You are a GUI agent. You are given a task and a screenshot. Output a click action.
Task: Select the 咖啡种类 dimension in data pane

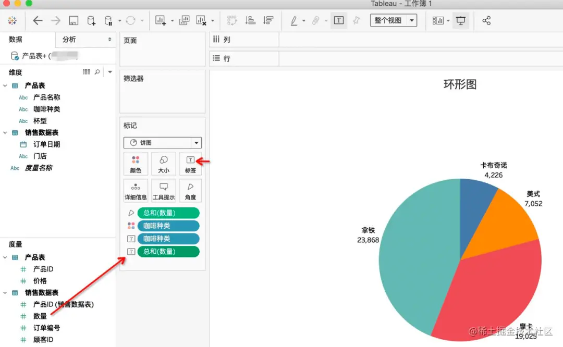point(47,109)
